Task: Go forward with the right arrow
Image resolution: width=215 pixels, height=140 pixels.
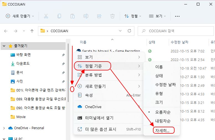Action: click(16, 31)
